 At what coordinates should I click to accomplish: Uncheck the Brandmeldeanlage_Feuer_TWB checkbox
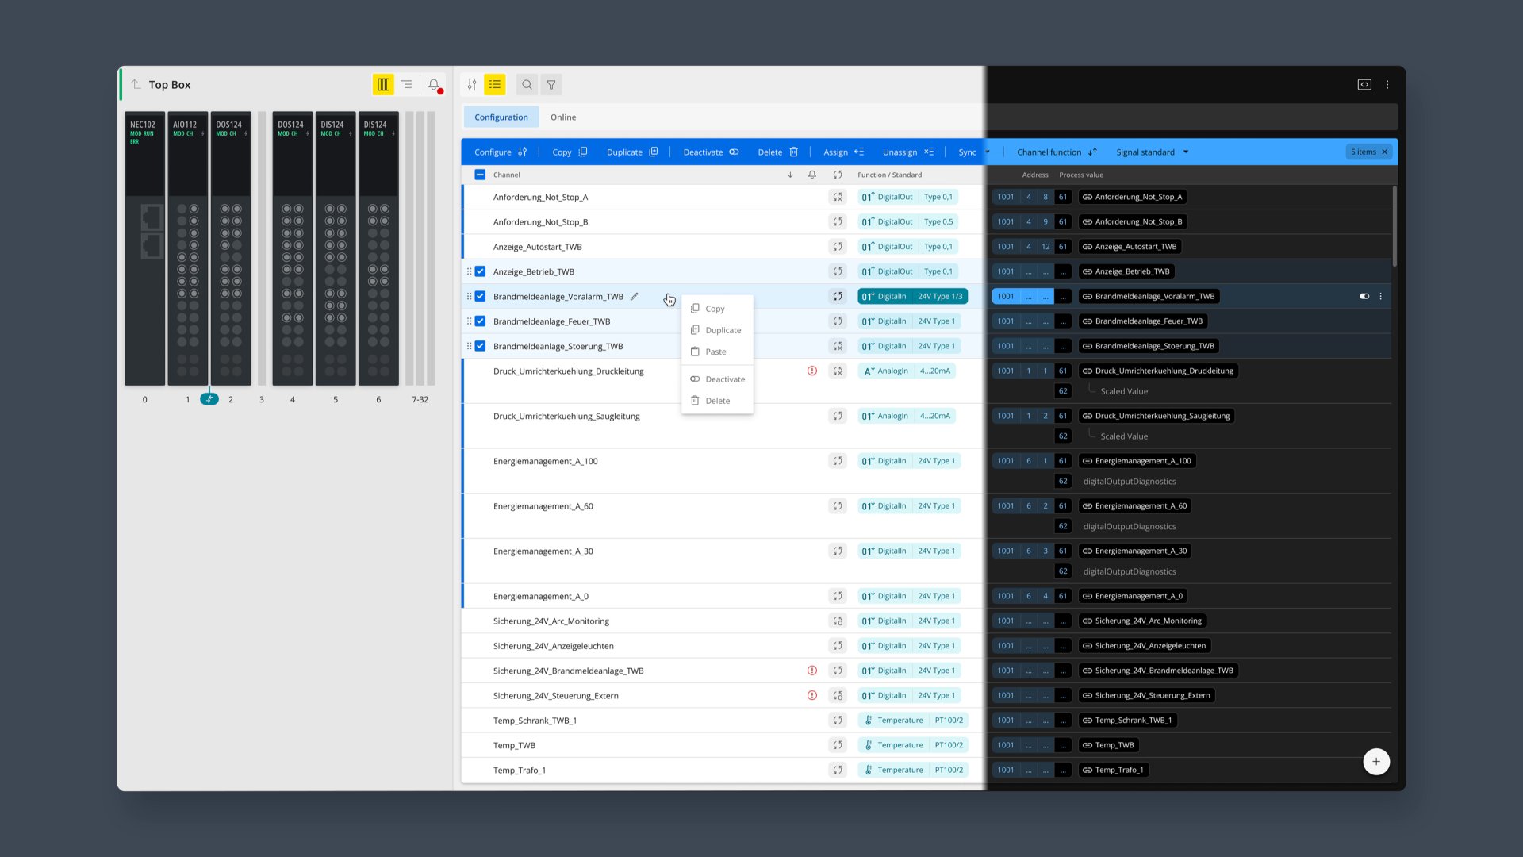tap(479, 321)
